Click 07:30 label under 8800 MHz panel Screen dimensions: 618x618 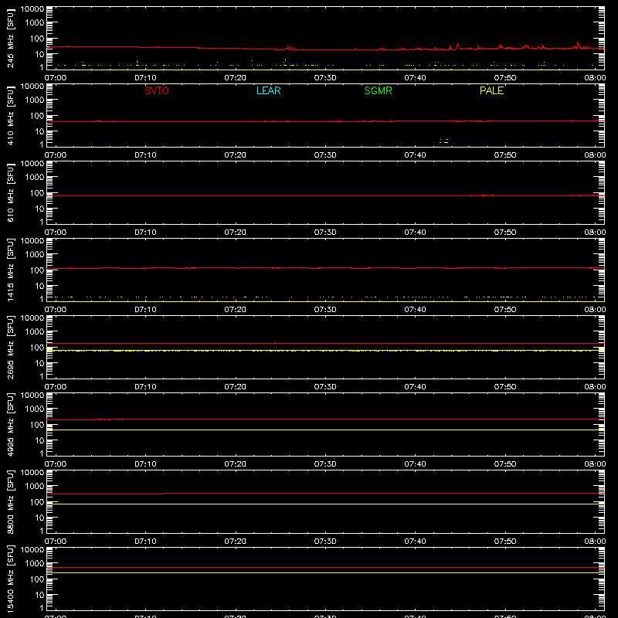coord(325,542)
